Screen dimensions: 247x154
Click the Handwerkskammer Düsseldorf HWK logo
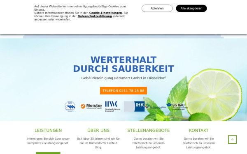pyautogui.click(x=113, y=106)
